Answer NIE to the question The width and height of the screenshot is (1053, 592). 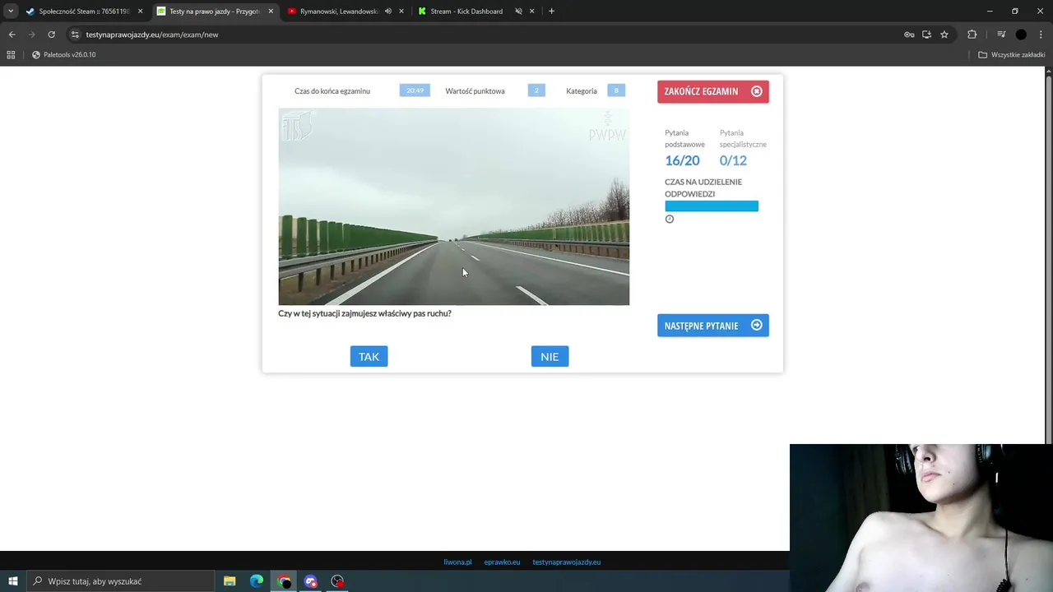(x=550, y=356)
